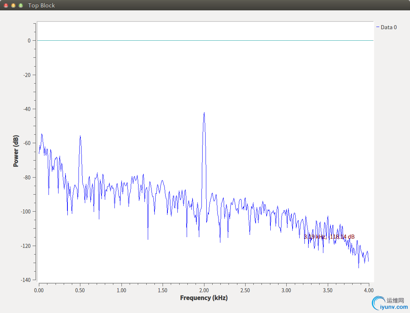Click the 0.00 tick label on frequency axis
Viewport: 410px width, 313px height.
pos(39,290)
